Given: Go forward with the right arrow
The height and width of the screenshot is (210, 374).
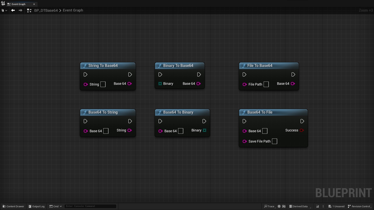Looking at the screenshot, I should tap(20, 10).
